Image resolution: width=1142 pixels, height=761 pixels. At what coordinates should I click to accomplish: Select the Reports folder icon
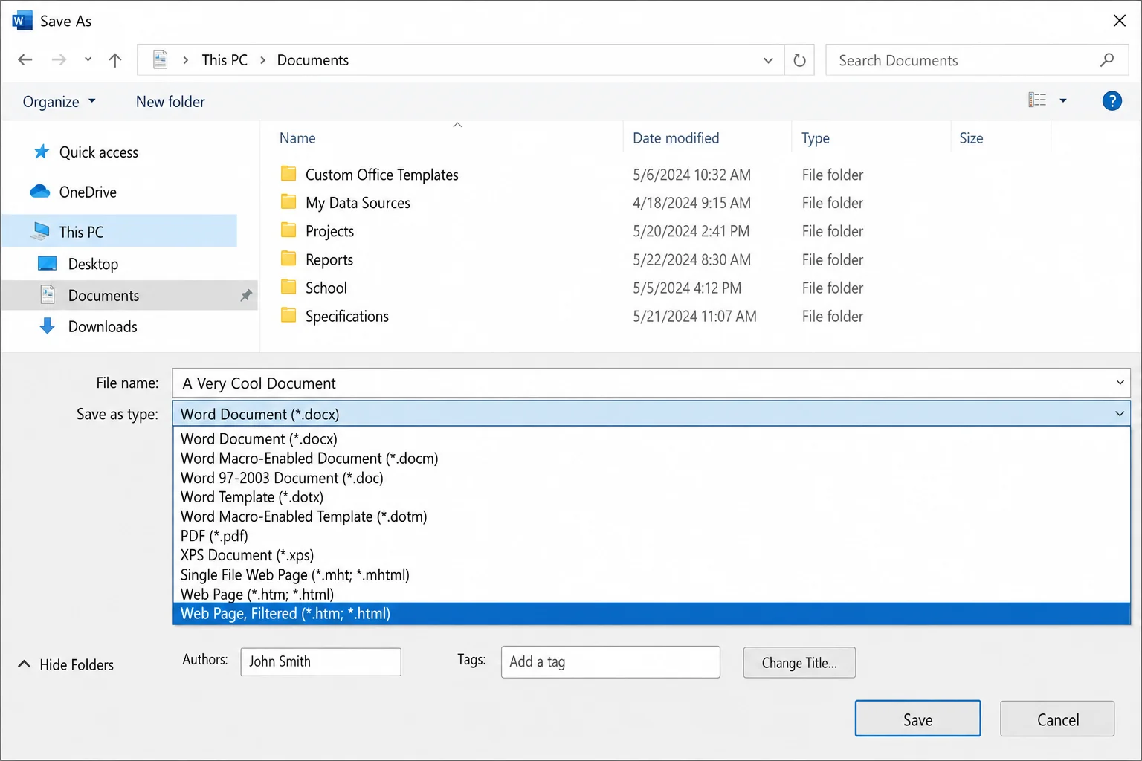coord(288,259)
